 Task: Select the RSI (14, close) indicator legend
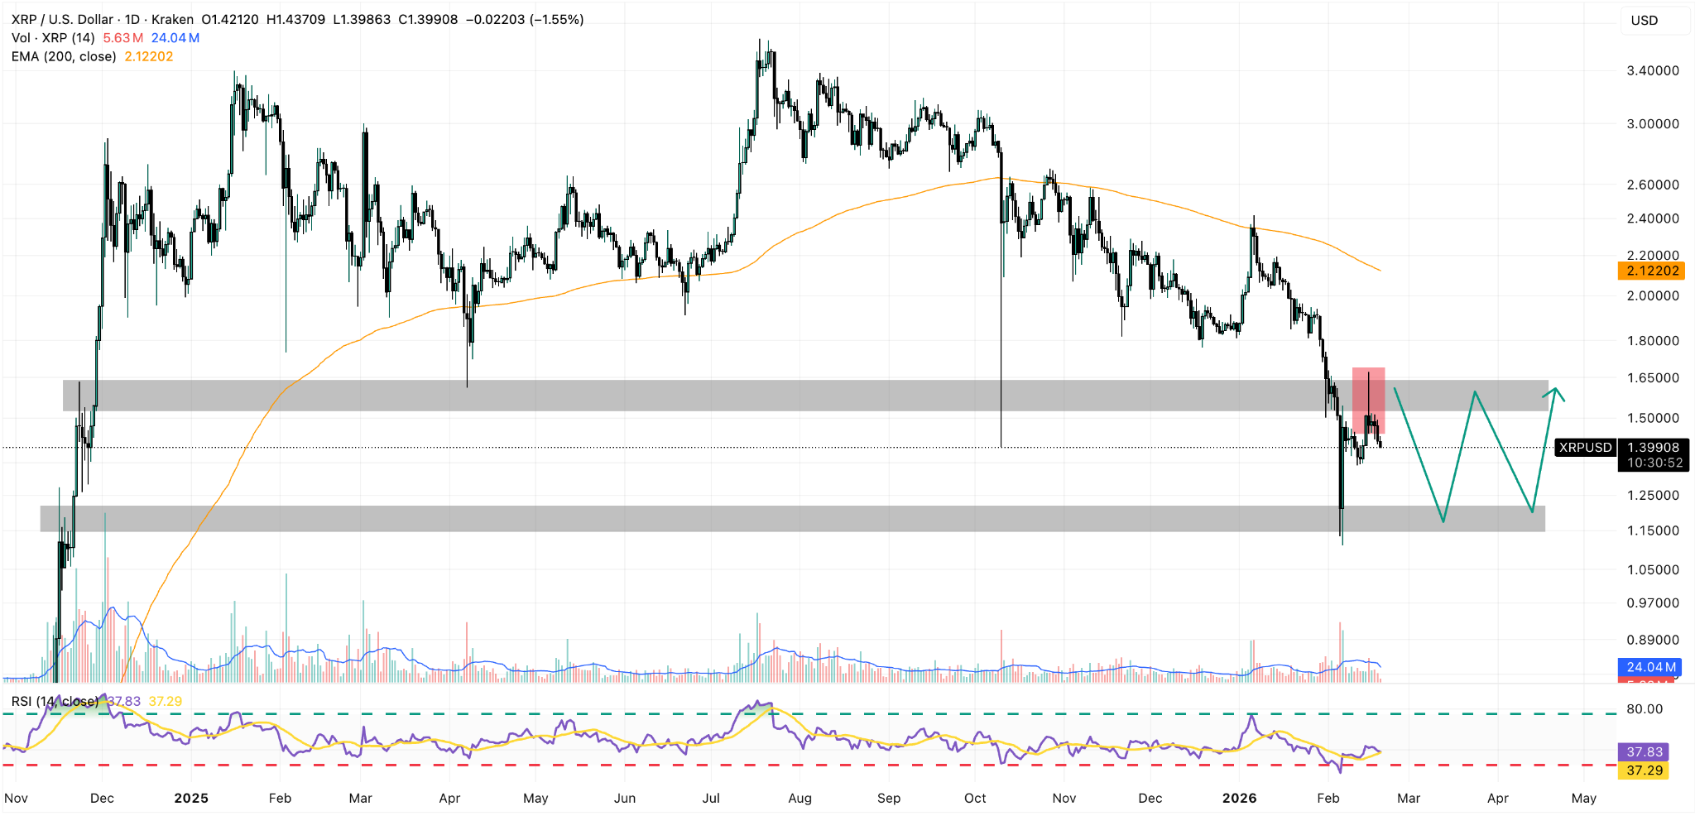[55, 702]
